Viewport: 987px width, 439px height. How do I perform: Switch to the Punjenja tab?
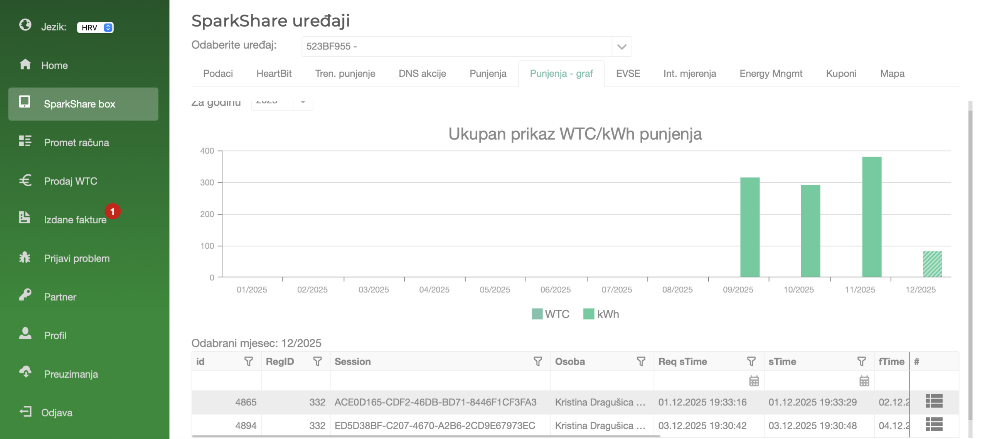click(488, 74)
